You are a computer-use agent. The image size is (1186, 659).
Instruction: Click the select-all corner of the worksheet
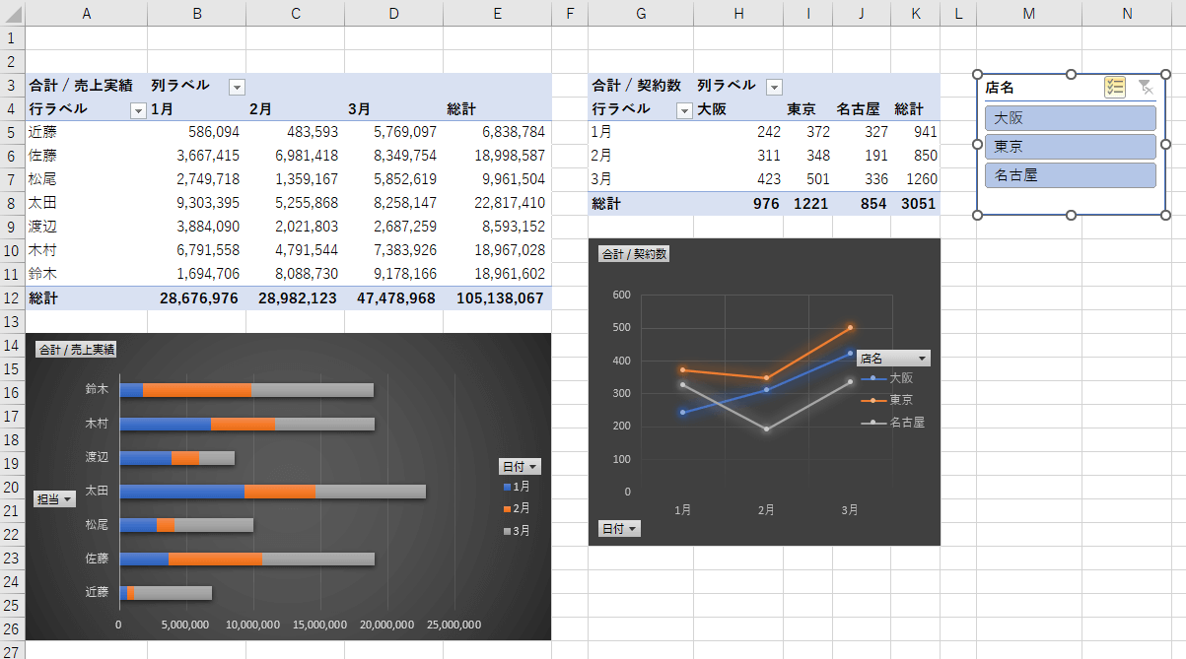pyautogui.click(x=12, y=13)
